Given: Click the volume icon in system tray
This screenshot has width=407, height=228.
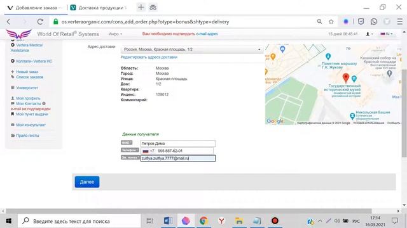Looking at the screenshot, I should [337, 221].
